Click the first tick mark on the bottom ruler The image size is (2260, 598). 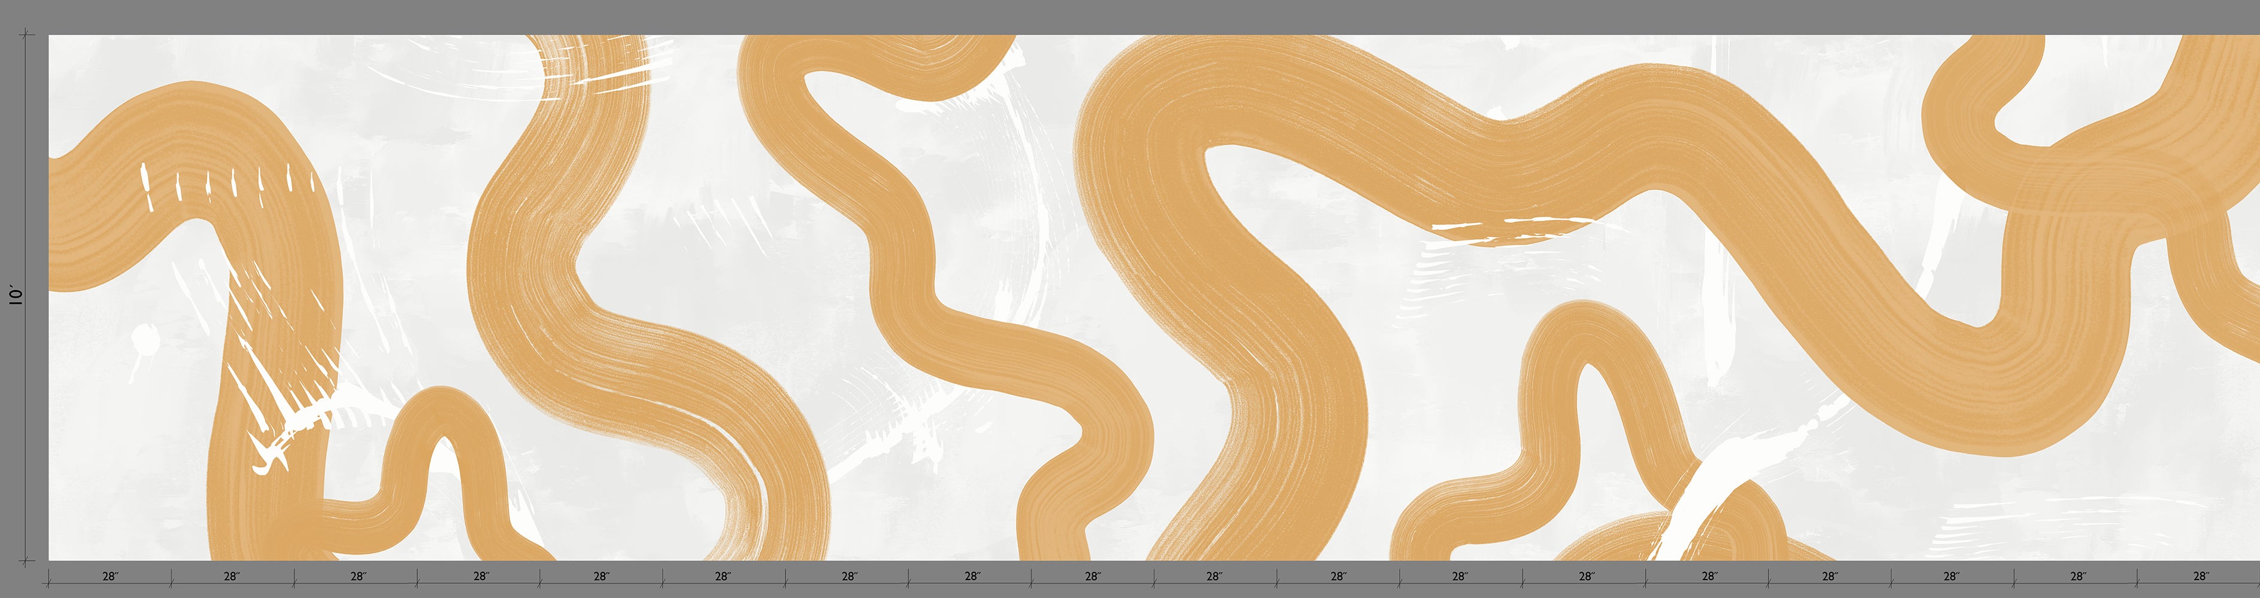[x=48, y=577]
